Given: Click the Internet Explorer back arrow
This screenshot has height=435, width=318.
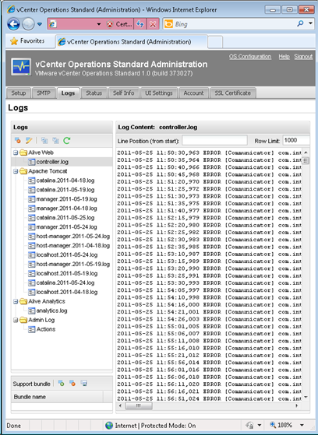Looking at the screenshot, I should coord(13,24).
